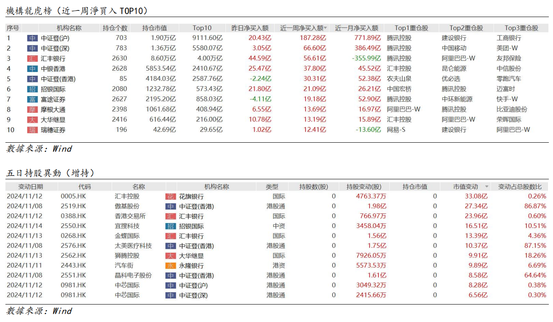Open sort arrow on 近一周净买入额 column header
553x322 pixels.
[x=325, y=28]
